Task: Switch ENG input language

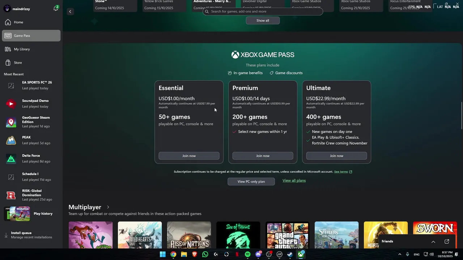Action: point(417,254)
